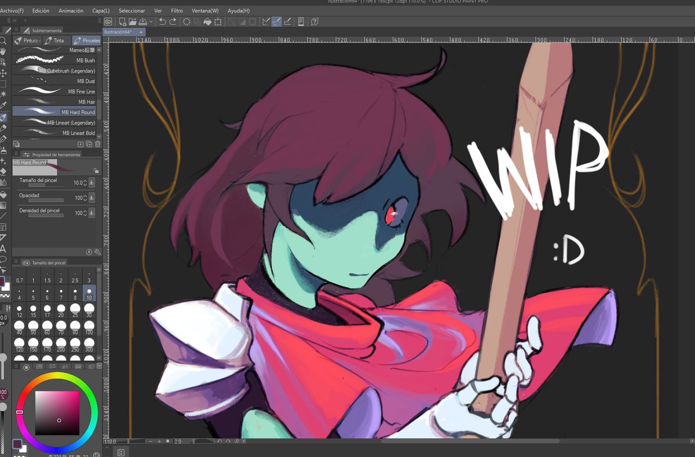Toggle dynamics button next to Densidad del pincel

point(91,213)
